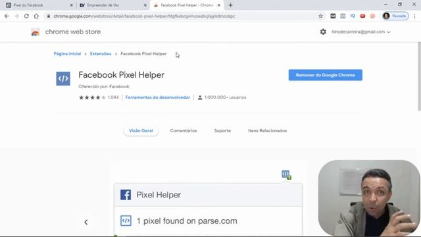Click the red YouTube extension icon
Screen dimensions: 421x237
click(362, 16)
